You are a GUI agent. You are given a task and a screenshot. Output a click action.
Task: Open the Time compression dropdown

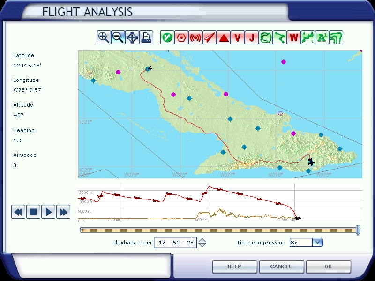tap(318, 243)
